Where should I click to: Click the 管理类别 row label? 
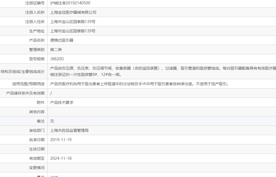[x=37, y=50]
